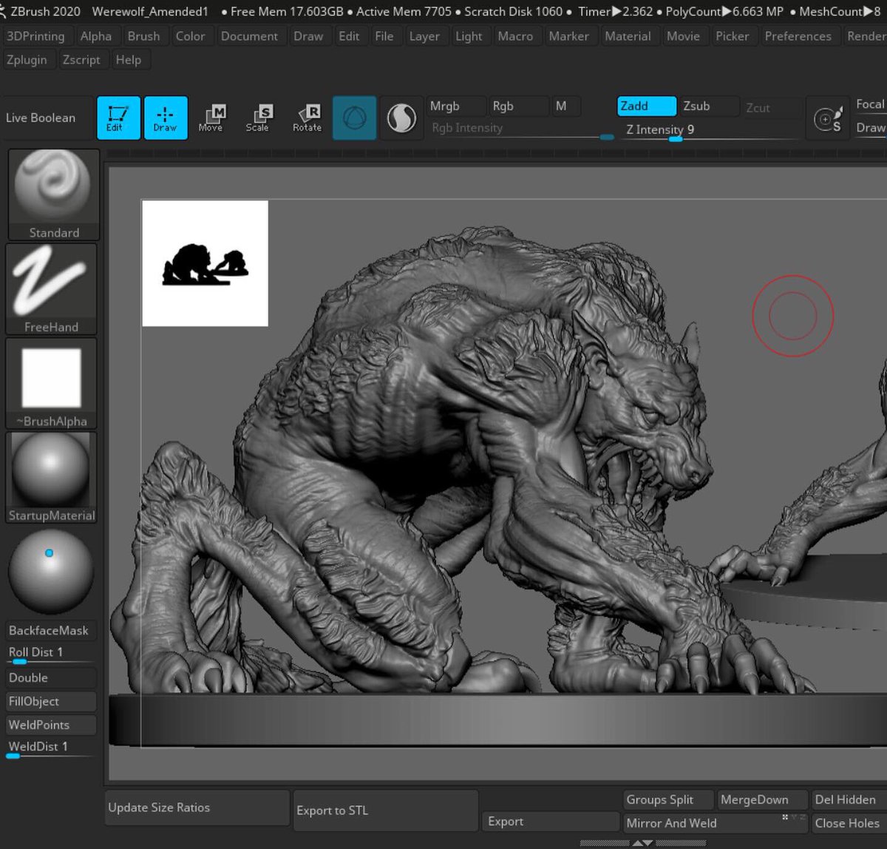Open the Standard brush picker
This screenshot has width=887, height=849.
click(54, 195)
